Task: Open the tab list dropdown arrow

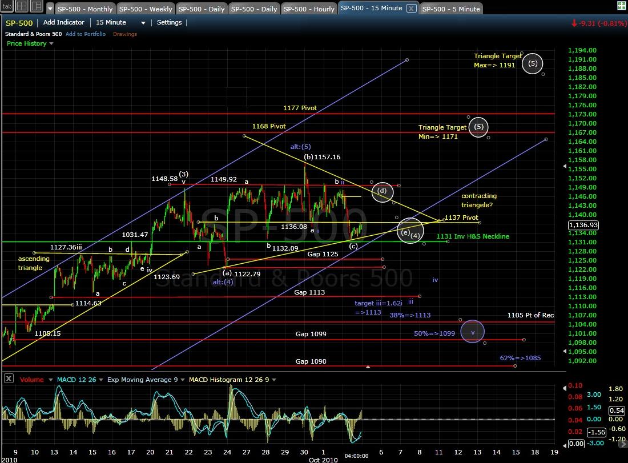Action: tap(50, 9)
